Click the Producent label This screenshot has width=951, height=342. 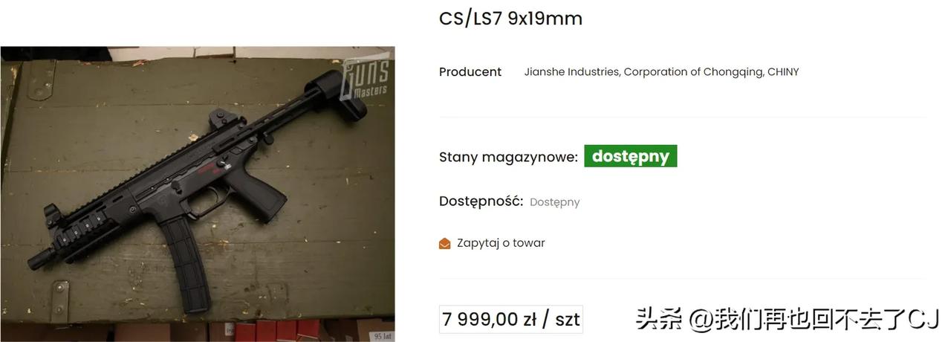pyautogui.click(x=470, y=72)
